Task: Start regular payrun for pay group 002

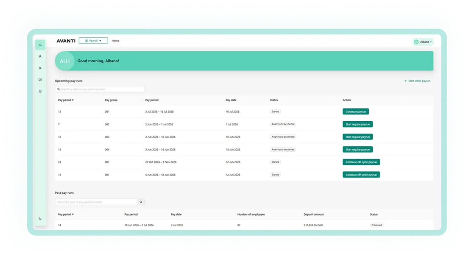Action: (358, 124)
